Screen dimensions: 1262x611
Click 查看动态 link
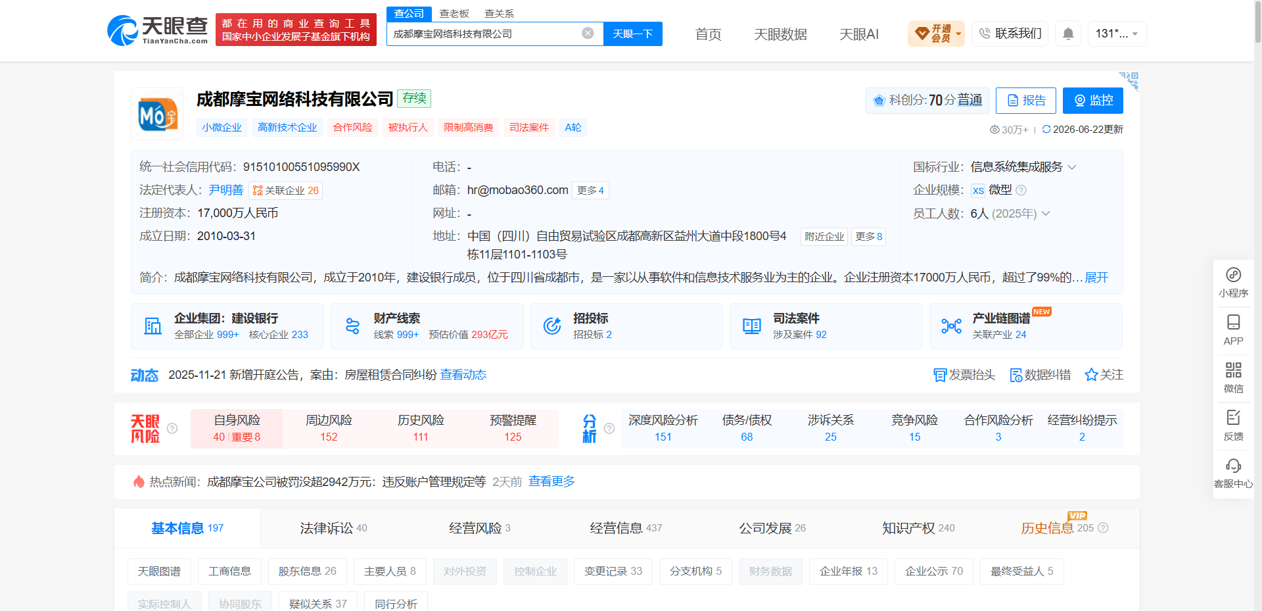[463, 374]
